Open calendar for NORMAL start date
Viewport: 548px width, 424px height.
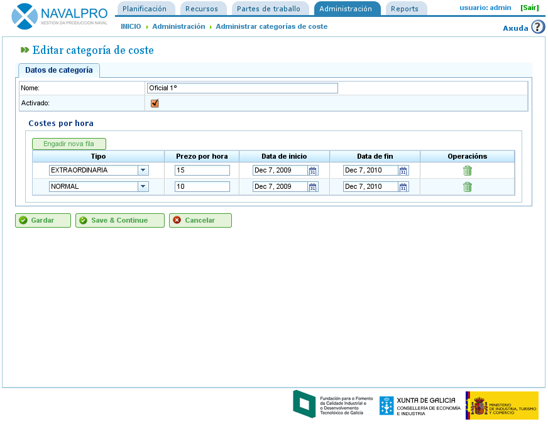coord(313,187)
